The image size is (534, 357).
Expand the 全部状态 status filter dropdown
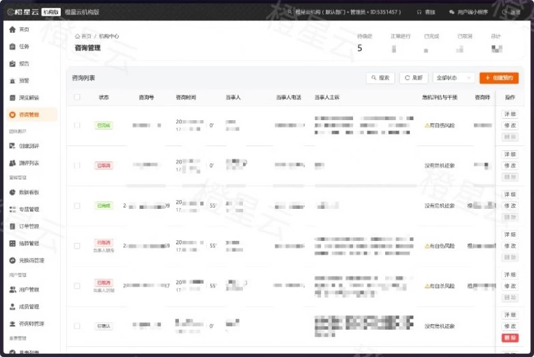tap(454, 78)
